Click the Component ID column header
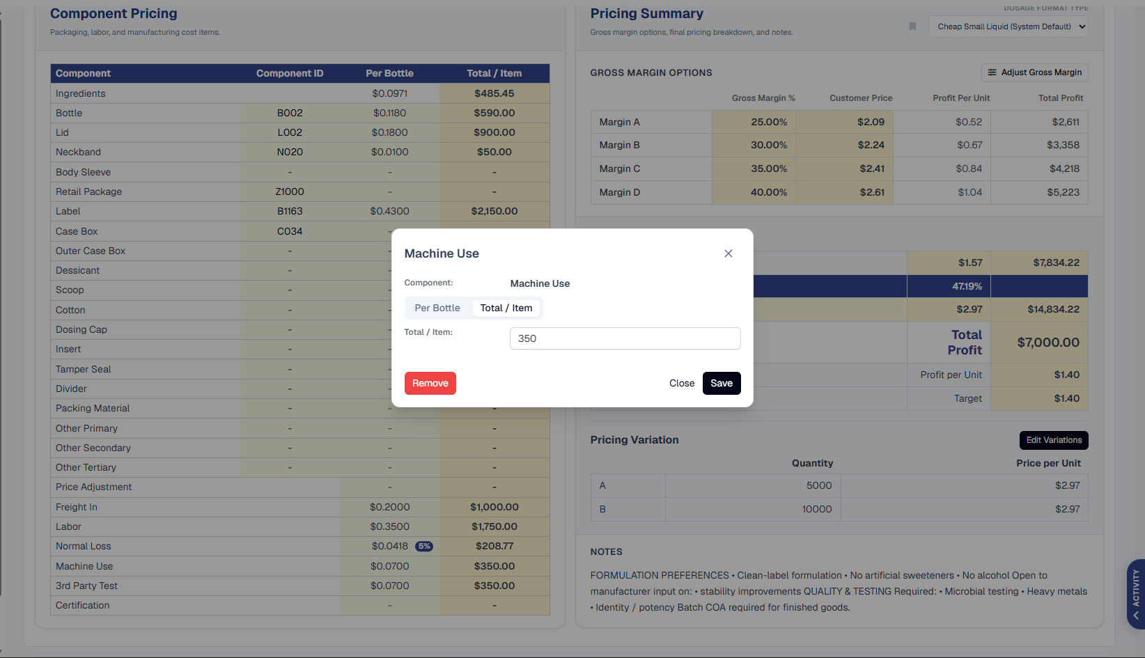The image size is (1145, 658). coord(290,73)
